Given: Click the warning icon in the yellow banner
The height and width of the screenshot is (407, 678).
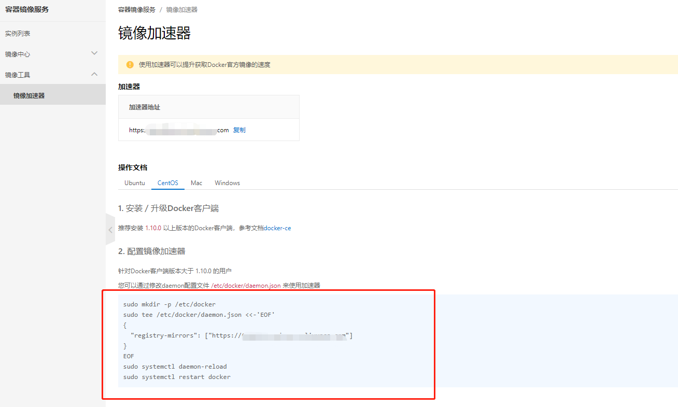Looking at the screenshot, I should click(130, 64).
